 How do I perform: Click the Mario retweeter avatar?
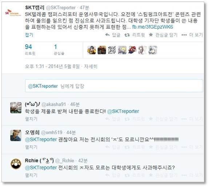pyautogui.click(x=132, y=50)
